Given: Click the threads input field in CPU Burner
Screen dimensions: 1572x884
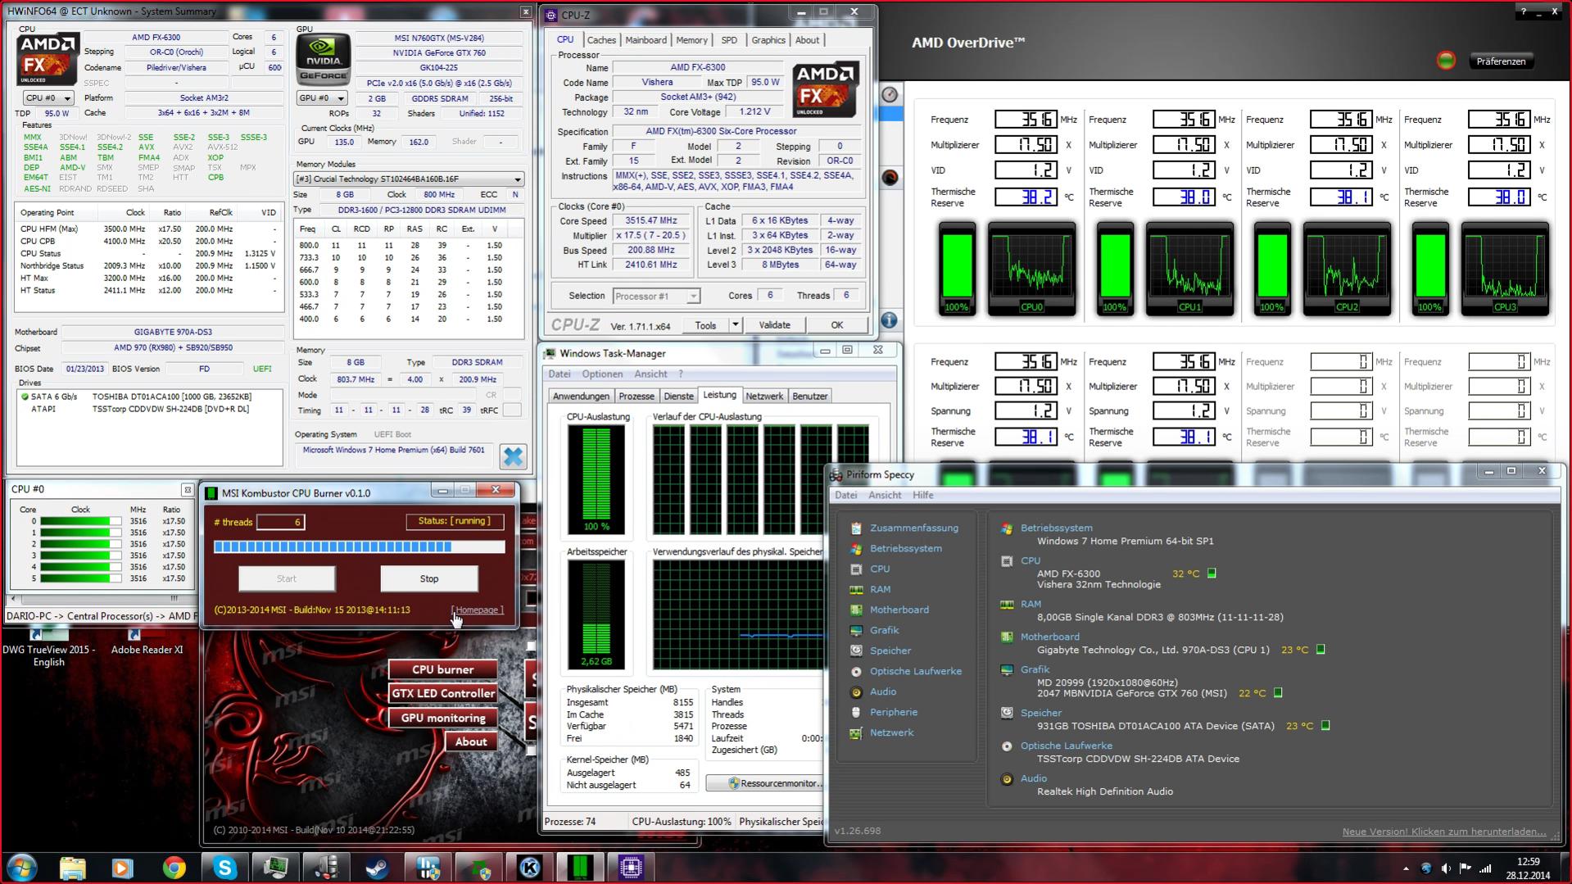Looking at the screenshot, I should tap(280, 522).
